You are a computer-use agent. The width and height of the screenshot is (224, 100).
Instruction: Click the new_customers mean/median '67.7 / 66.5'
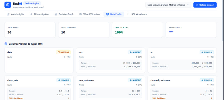pos(135,94)
